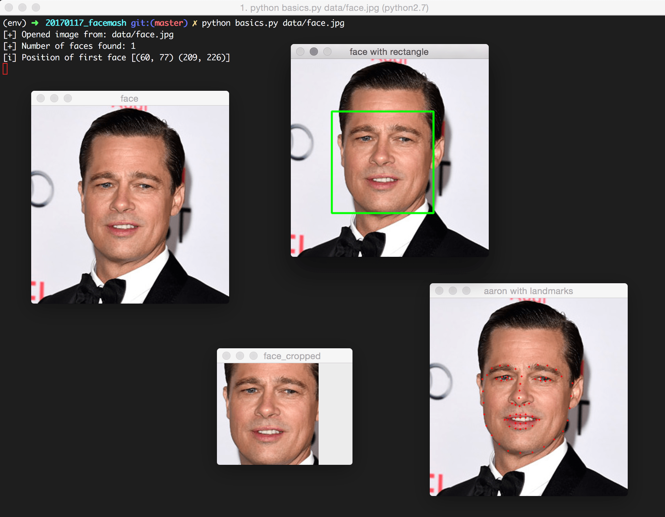Zoom the 'face_cropped' window
The height and width of the screenshot is (517, 665).
click(x=254, y=356)
